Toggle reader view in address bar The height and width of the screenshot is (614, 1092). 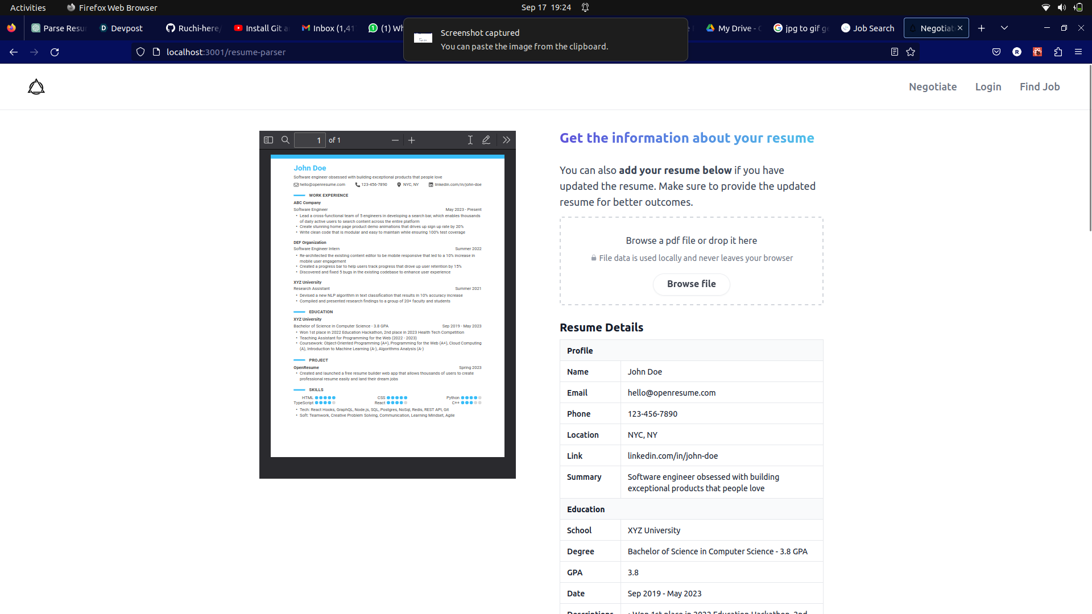coord(894,52)
